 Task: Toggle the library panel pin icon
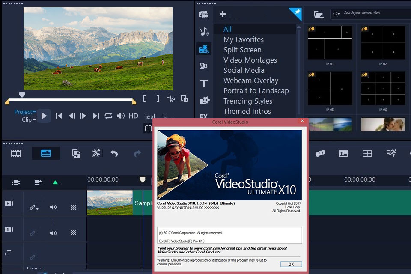point(296,13)
